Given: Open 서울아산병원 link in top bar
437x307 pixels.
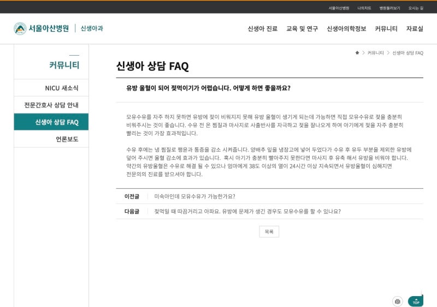Looking at the screenshot, I should click(339, 8).
